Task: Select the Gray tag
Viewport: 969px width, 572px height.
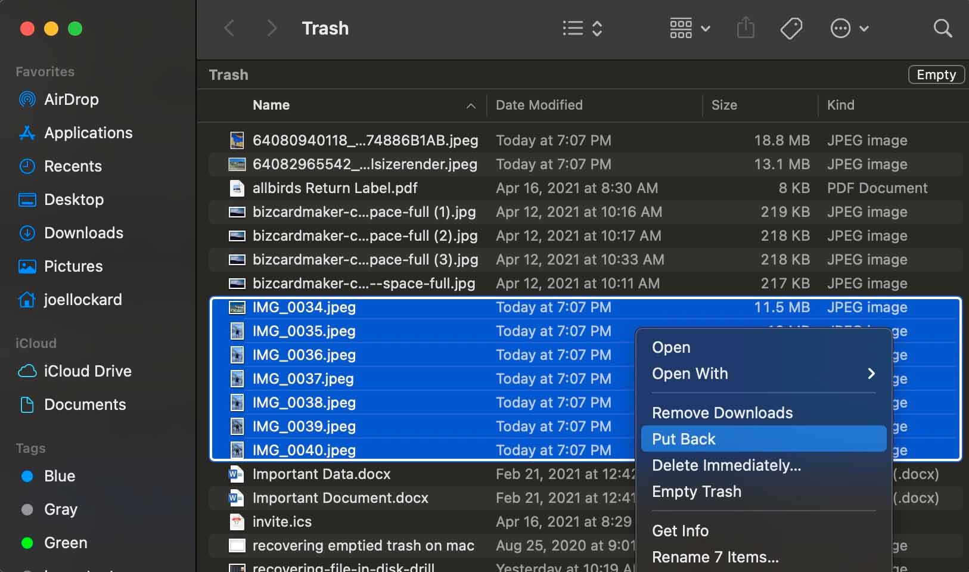Action: pos(49,509)
